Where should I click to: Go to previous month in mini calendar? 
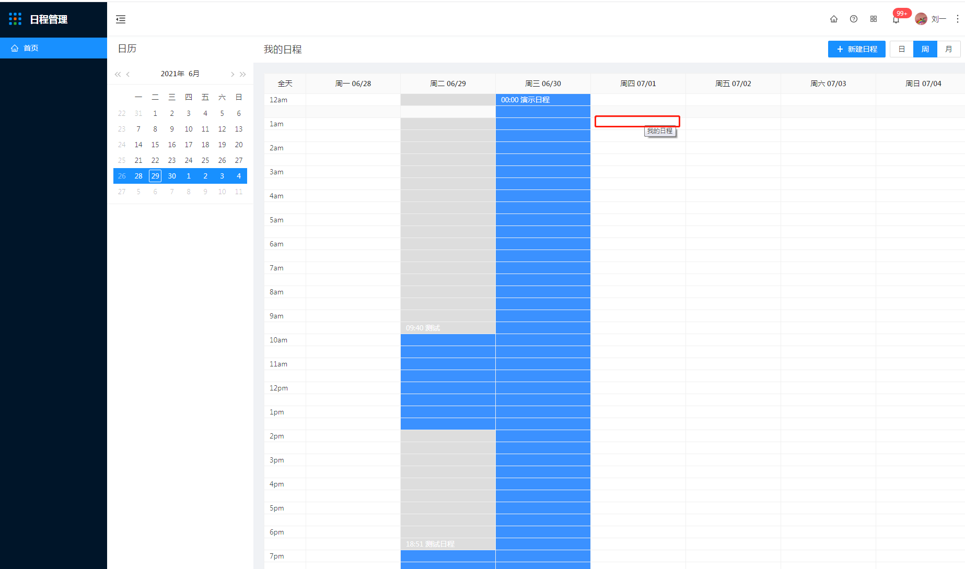128,74
